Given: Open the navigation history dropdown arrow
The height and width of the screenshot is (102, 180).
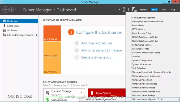Looking at the screenshot, I should click(x=16, y=9).
